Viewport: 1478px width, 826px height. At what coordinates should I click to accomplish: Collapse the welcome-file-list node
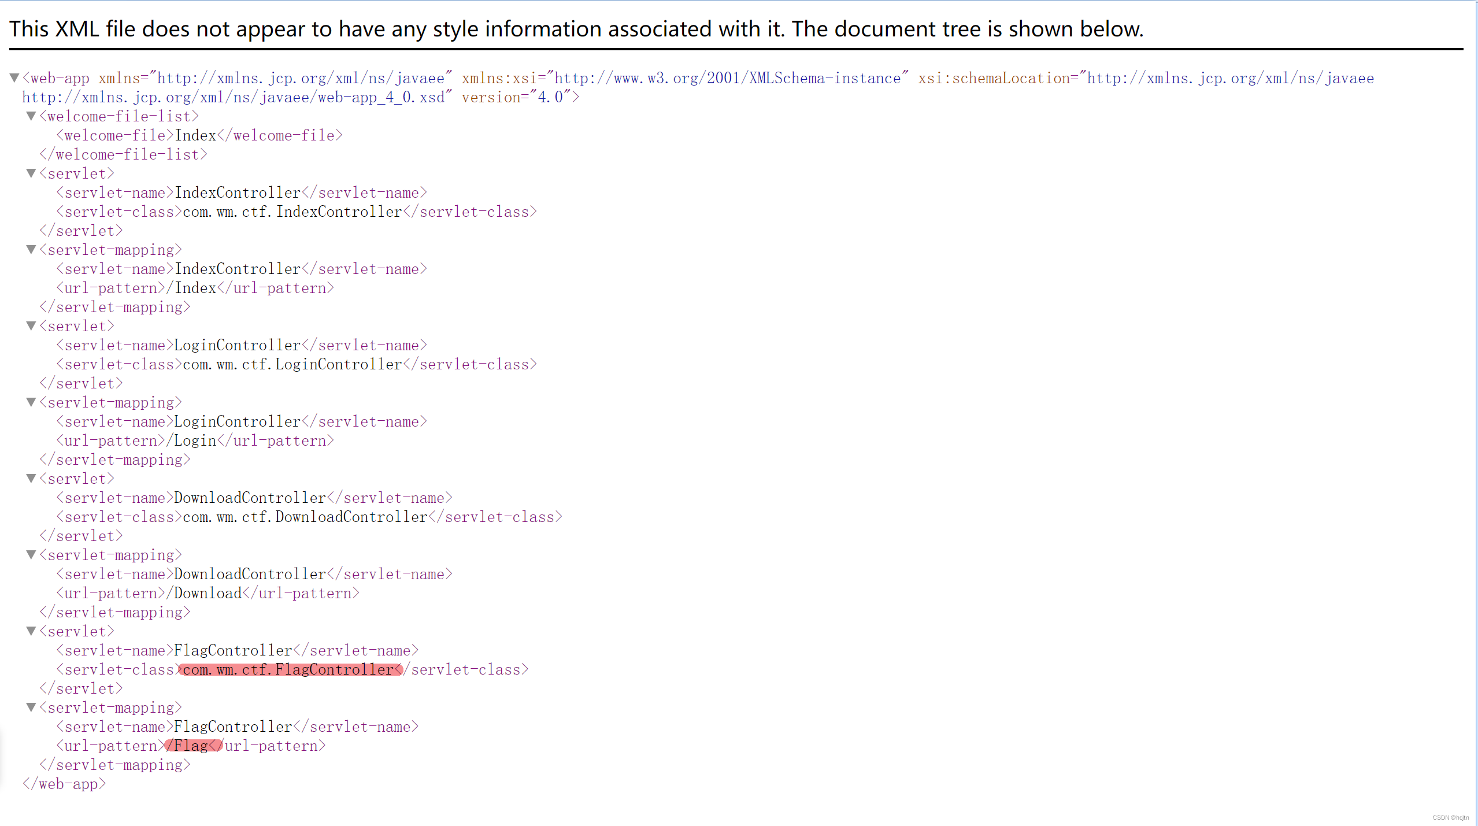point(31,116)
